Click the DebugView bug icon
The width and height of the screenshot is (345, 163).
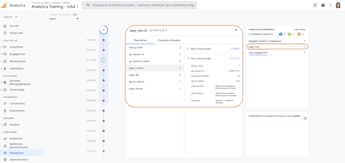click(5, 153)
